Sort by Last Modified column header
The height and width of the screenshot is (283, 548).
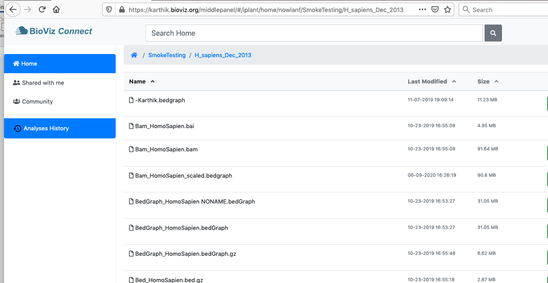(427, 82)
